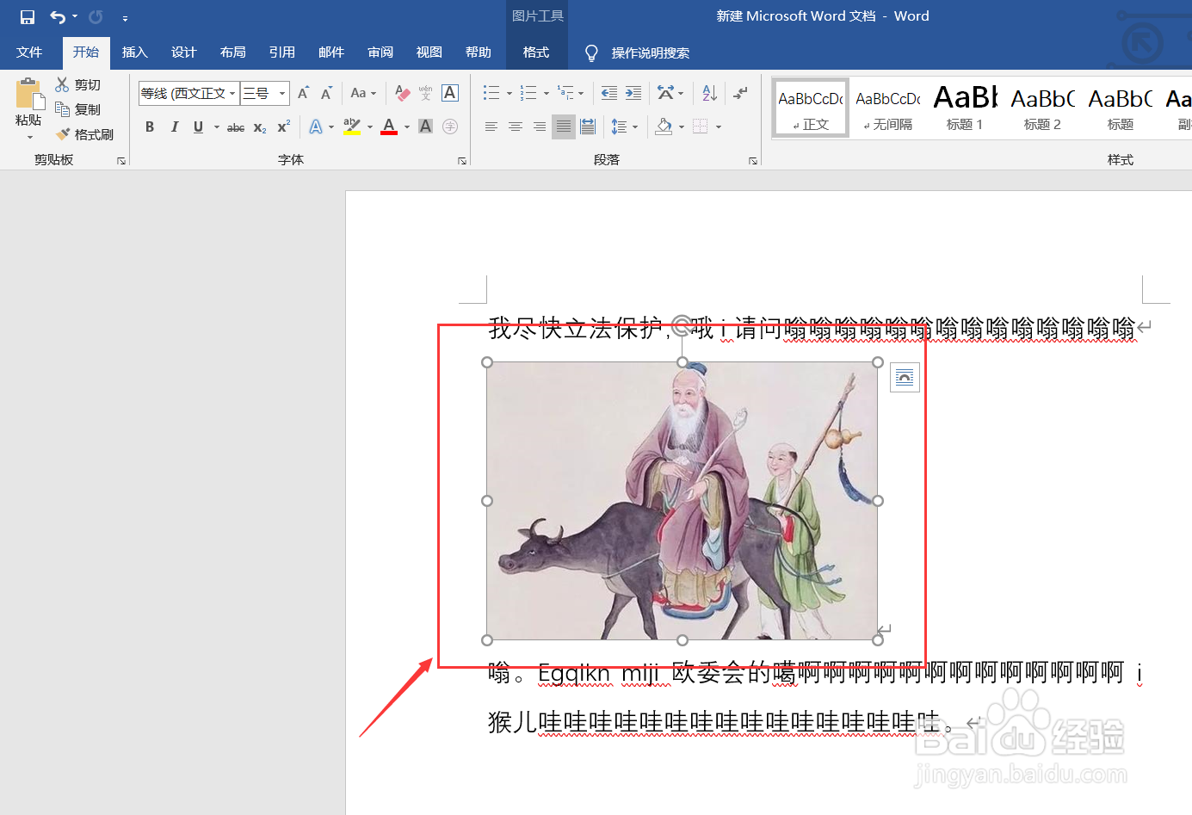Decrease font size with the shrink icon
The image size is (1192, 815).
pos(326,93)
